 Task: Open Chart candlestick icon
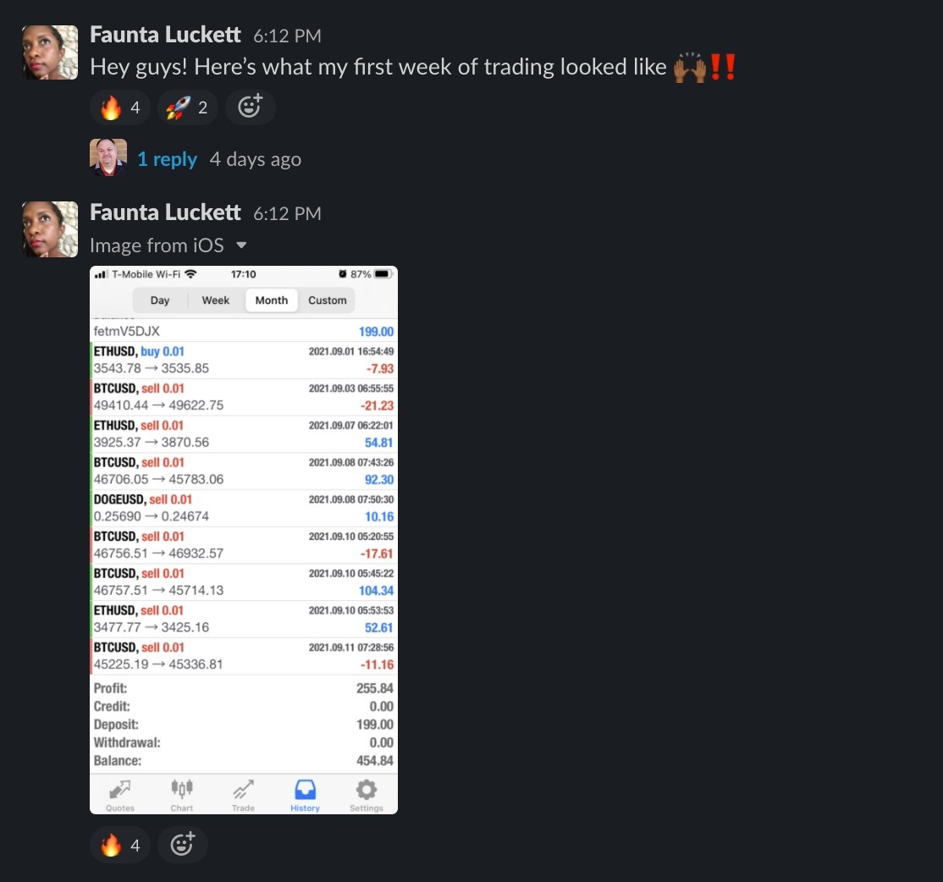(182, 795)
